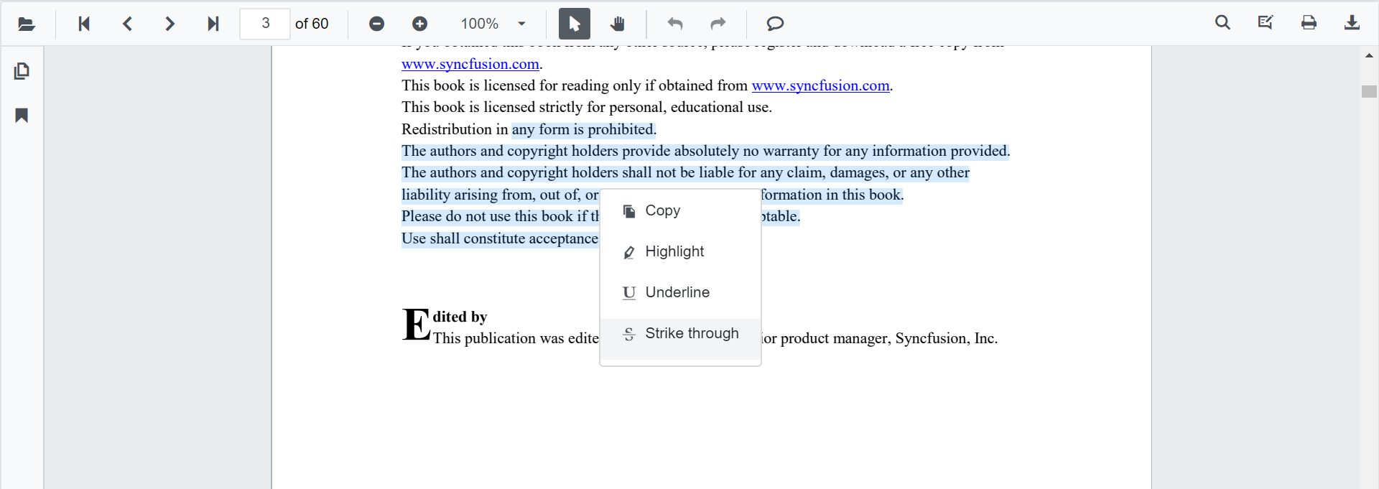Choose Copy from the context menu
The image size is (1379, 489).
(680, 210)
